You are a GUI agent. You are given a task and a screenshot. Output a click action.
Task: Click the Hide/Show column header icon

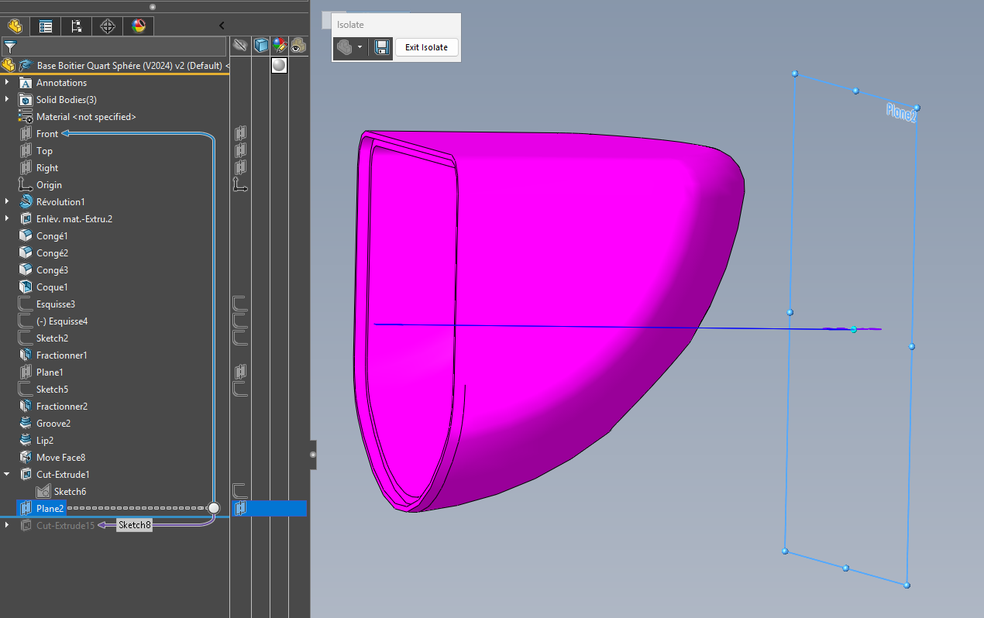[240, 46]
